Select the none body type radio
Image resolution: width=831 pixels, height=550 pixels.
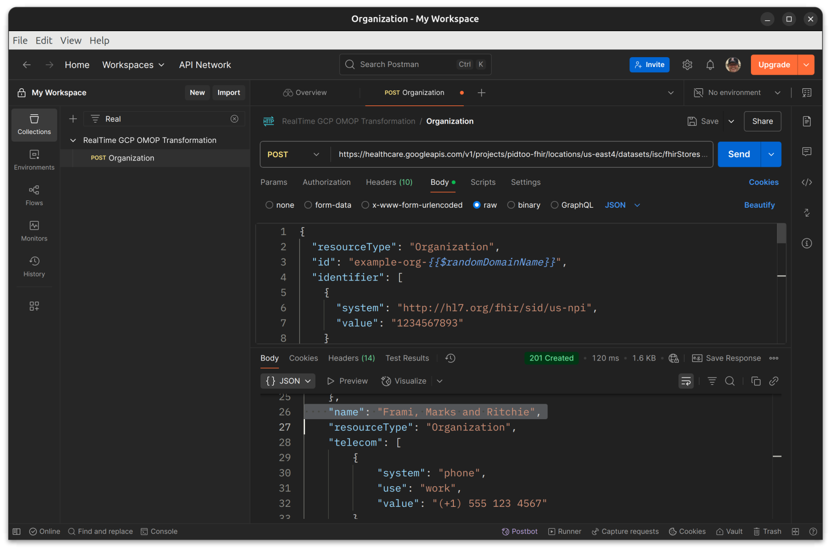coord(270,205)
